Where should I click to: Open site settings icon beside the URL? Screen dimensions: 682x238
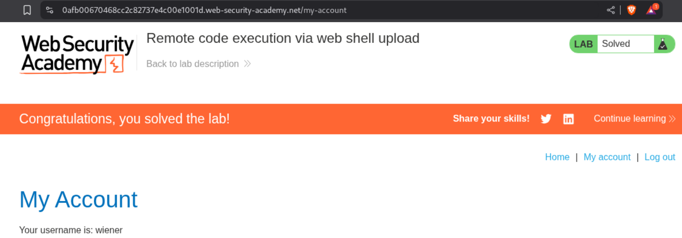click(50, 10)
